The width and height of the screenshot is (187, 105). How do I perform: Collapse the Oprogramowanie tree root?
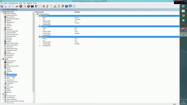(x=1, y=12)
